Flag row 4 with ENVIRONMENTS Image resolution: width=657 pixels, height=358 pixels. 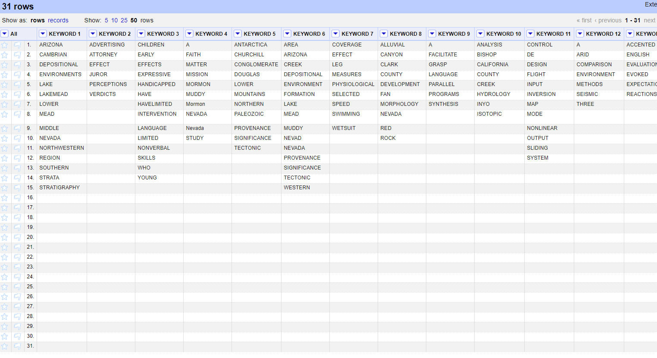[x=17, y=74]
